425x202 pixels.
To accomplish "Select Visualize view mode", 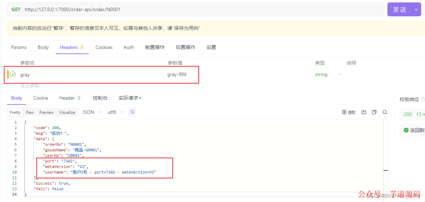I will point(67,112).
